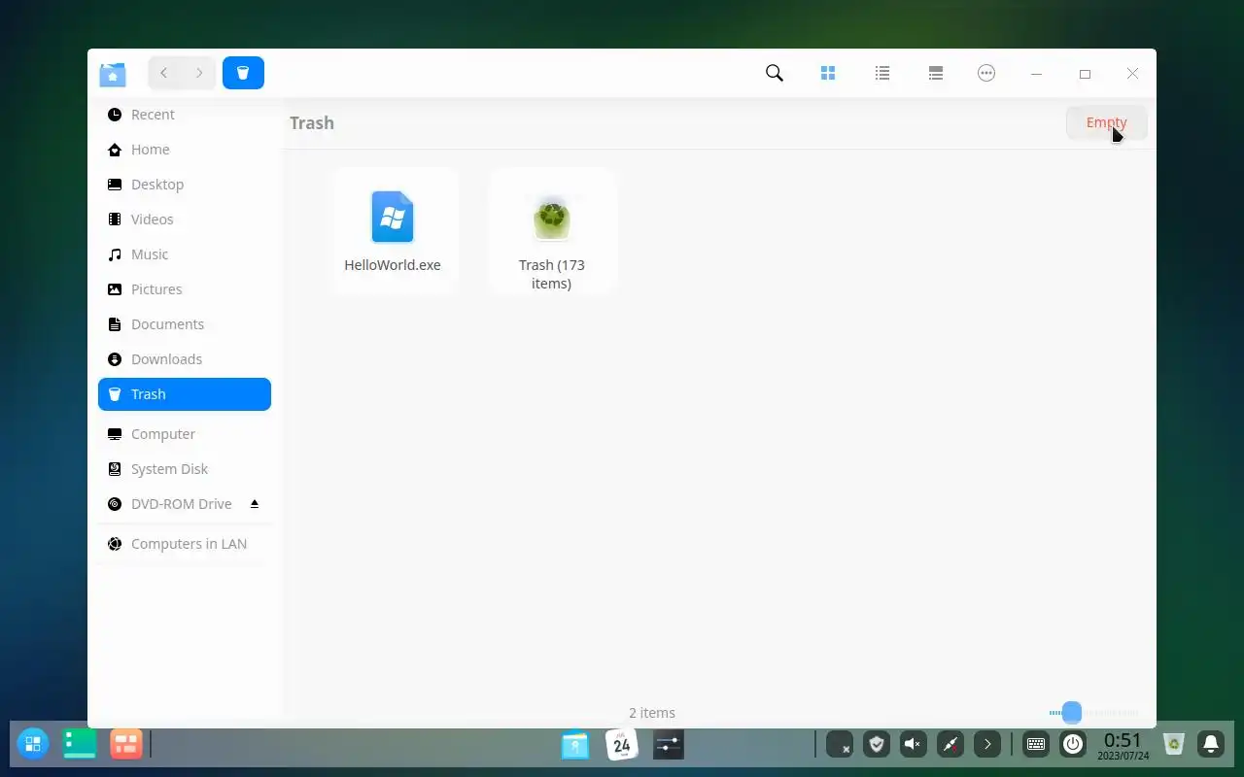The width and height of the screenshot is (1244, 777).
Task: Maximize the file manager window
Action: (1085, 74)
